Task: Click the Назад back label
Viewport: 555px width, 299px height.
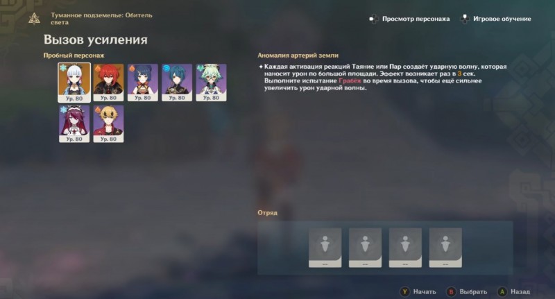Action: [520, 292]
